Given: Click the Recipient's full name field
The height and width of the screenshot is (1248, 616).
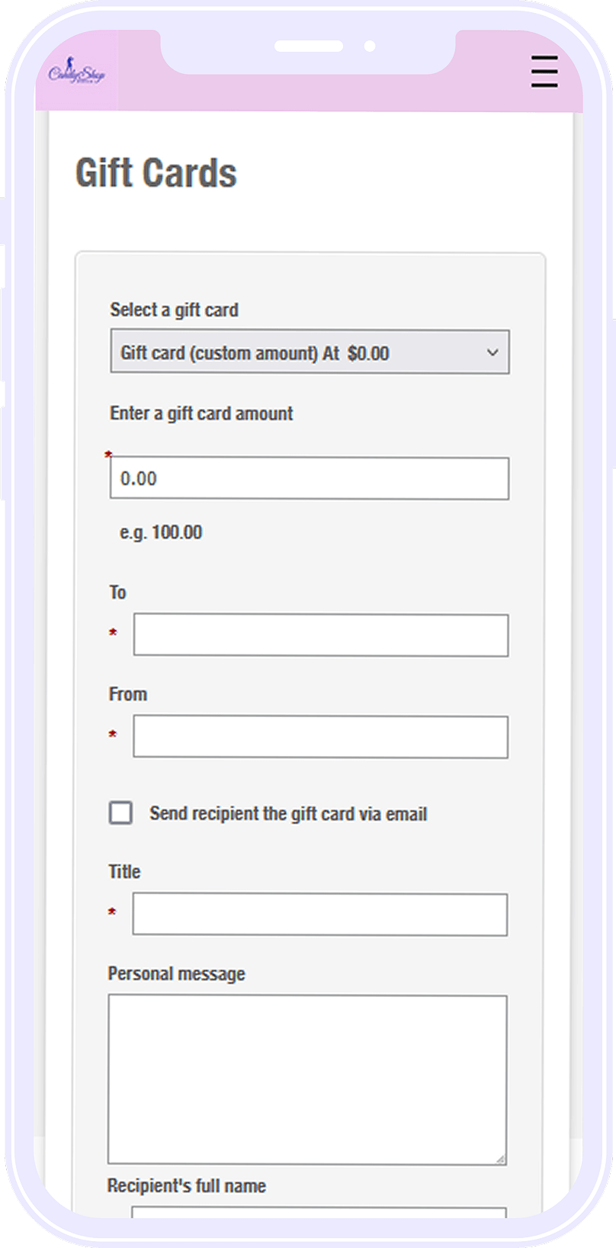Looking at the screenshot, I should pyautogui.click(x=319, y=1211).
